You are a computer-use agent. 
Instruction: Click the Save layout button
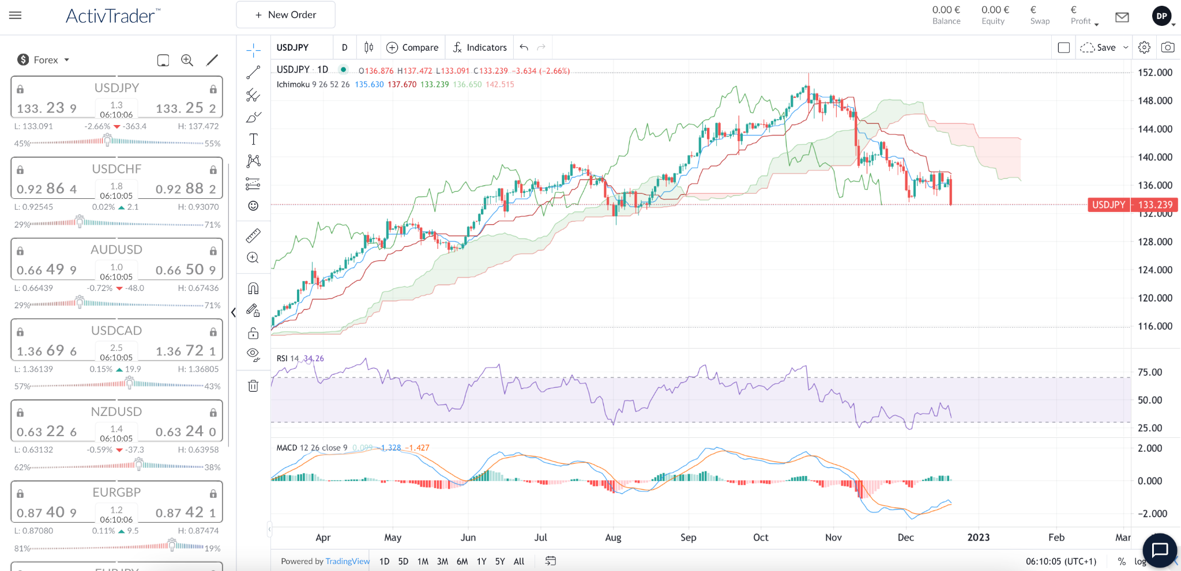1098,47
